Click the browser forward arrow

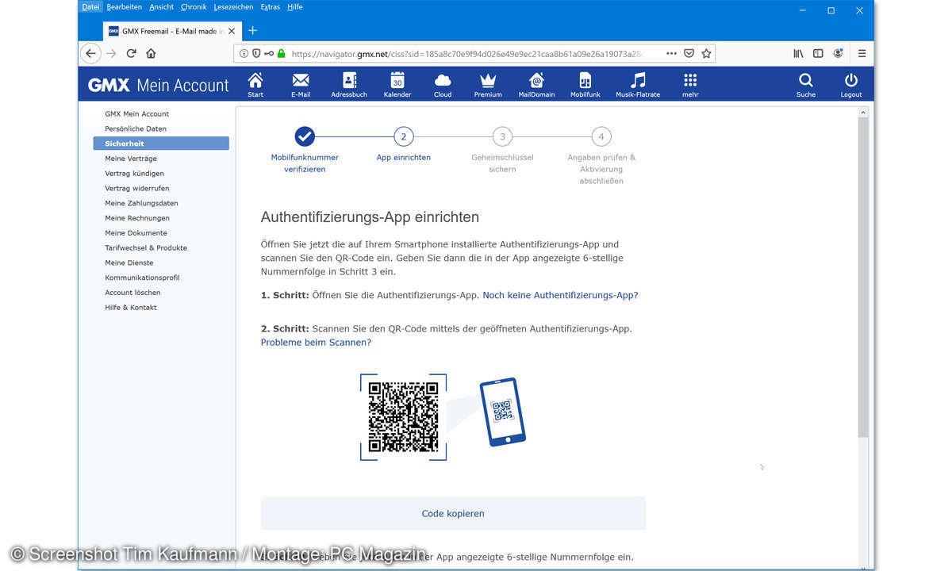coord(111,53)
